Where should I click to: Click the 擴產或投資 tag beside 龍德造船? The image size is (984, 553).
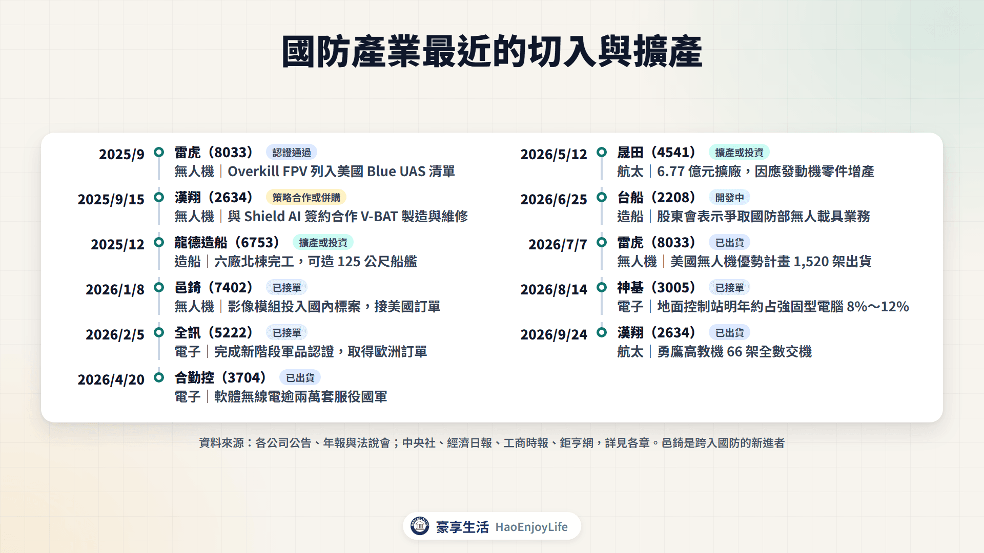[323, 243]
